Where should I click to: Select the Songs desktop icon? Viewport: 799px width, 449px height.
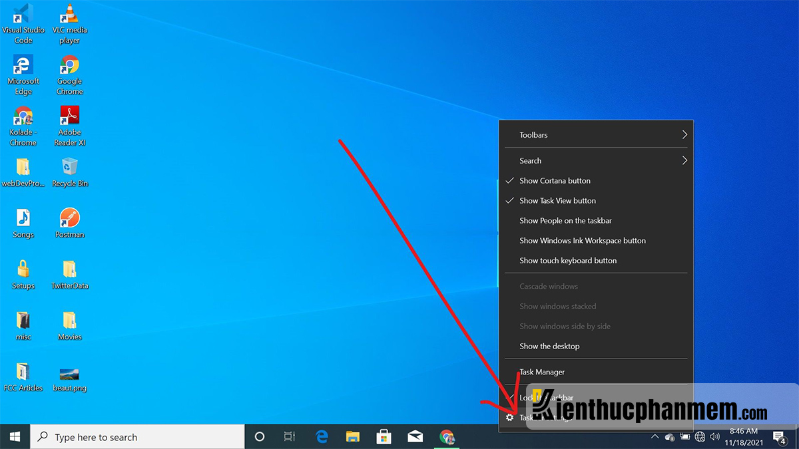pyautogui.click(x=23, y=224)
